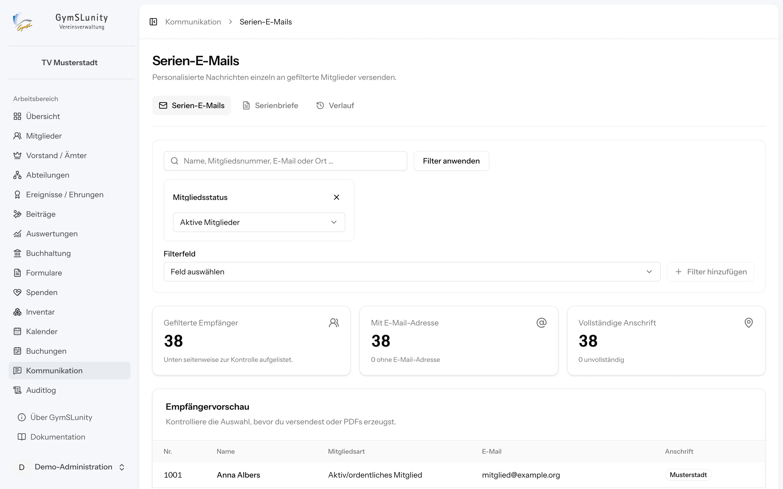The width and height of the screenshot is (783, 489).
Task: Click the Mitgliedsart column header
Action: (x=346, y=452)
